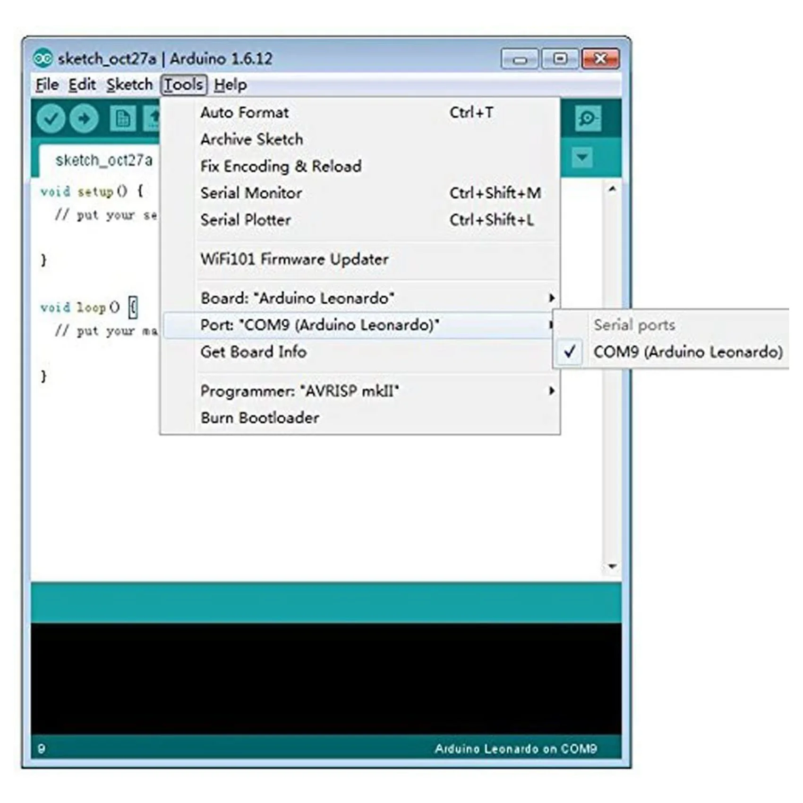Select the checked COM9 (Arduino Leonardo) port
Screen dimensions: 803x803
click(671, 352)
